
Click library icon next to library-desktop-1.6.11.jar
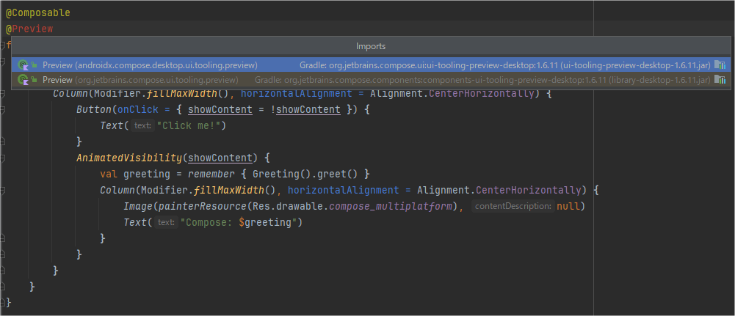[720, 80]
